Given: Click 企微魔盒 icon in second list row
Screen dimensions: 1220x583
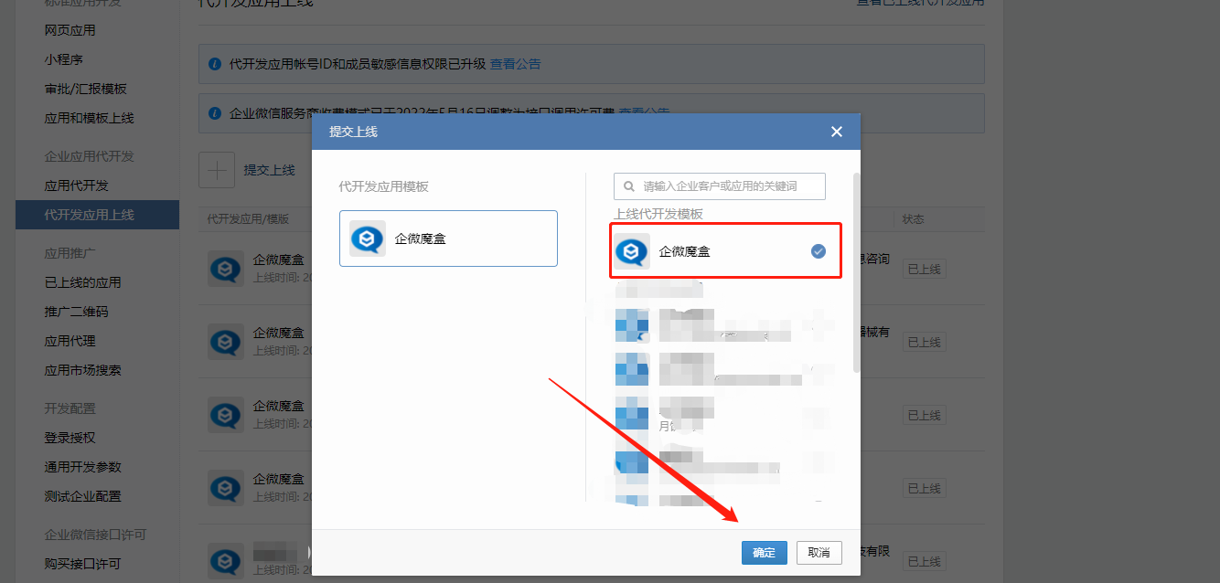Looking at the screenshot, I should (x=225, y=342).
